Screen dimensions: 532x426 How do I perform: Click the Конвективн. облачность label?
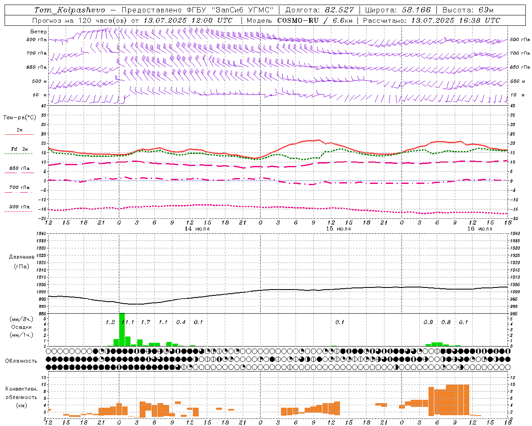tap(21, 393)
